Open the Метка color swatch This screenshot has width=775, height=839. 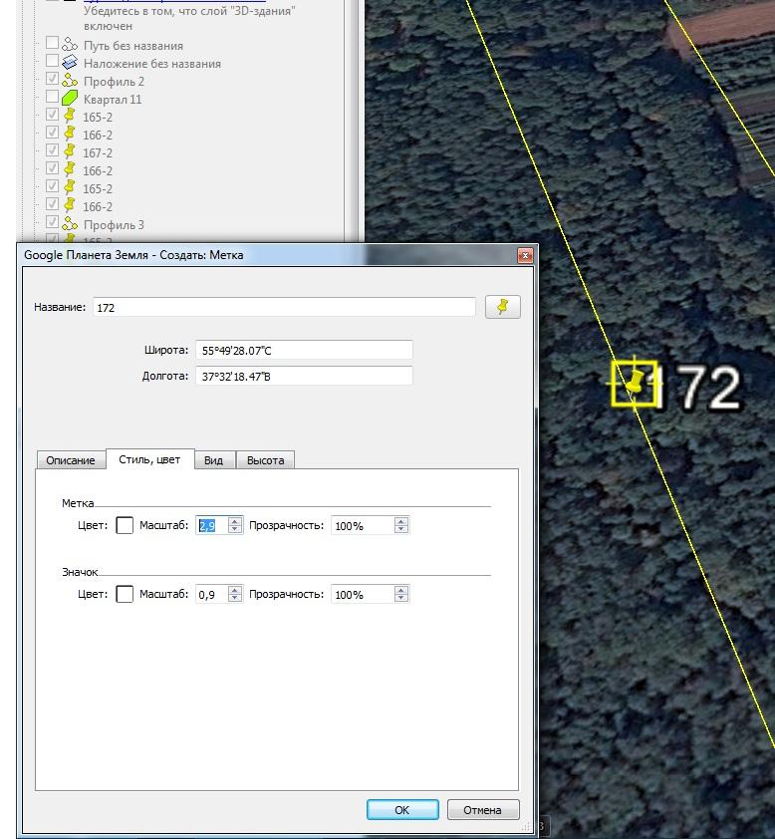[x=125, y=525]
